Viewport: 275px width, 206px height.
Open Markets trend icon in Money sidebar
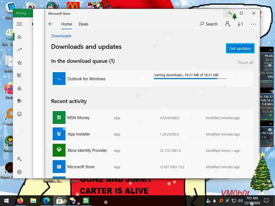19,50
